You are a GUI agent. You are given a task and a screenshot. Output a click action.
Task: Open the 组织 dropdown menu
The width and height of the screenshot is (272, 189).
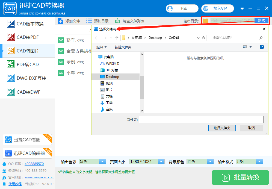(102, 47)
